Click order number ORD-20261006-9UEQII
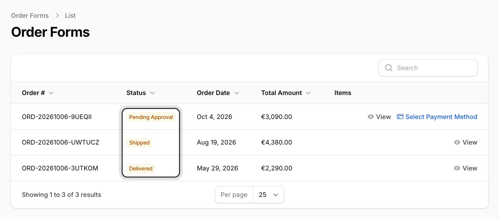 click(57, 117)
